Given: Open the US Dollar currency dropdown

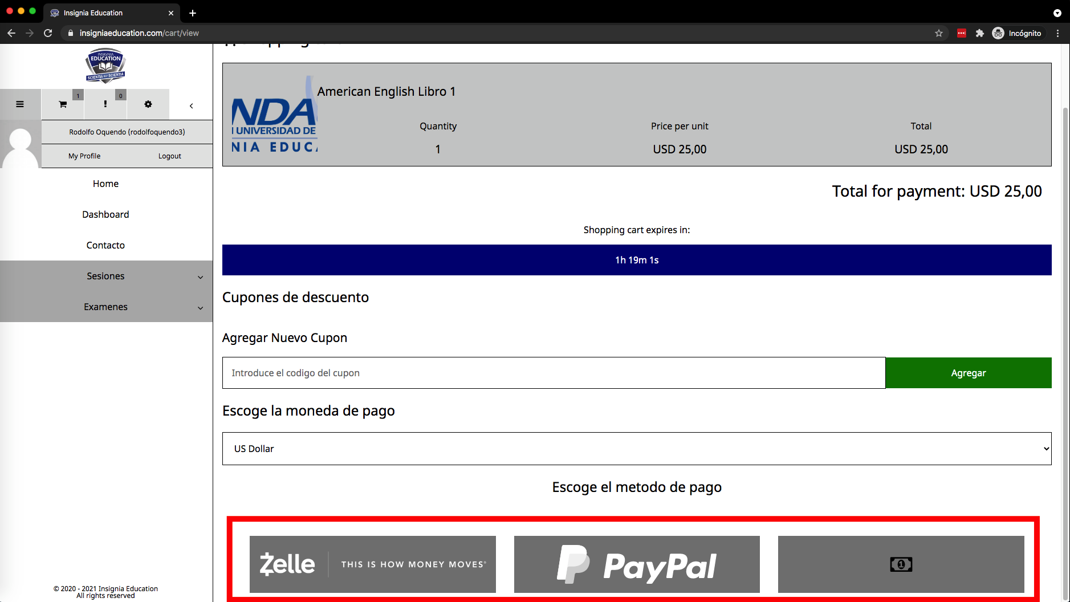Looking at the screenshot, I should [x=637, y=449].
